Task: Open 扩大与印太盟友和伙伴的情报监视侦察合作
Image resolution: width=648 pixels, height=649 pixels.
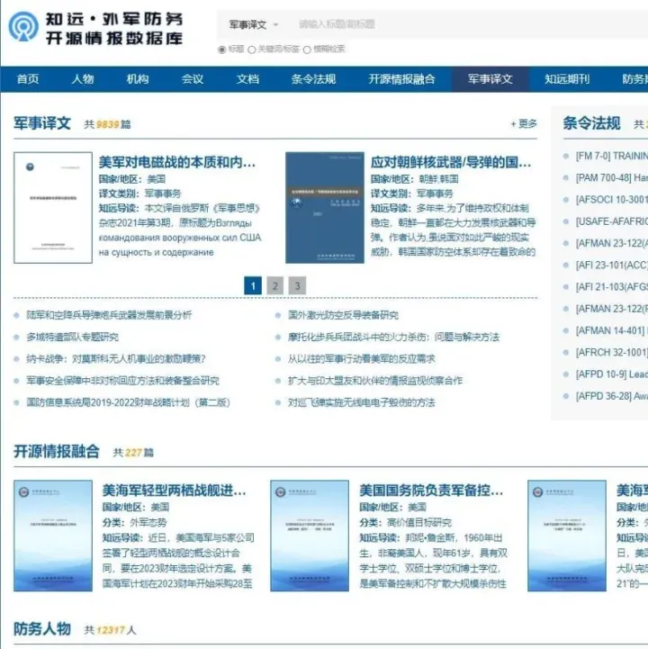Action: point(375,381)
